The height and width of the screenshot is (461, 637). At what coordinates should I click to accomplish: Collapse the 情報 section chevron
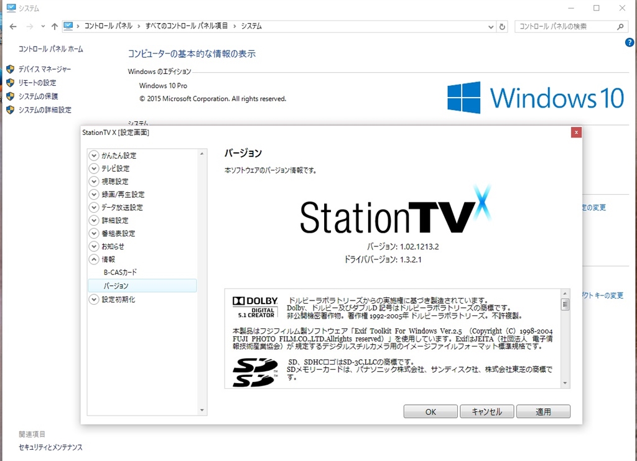tap(94, 259)
